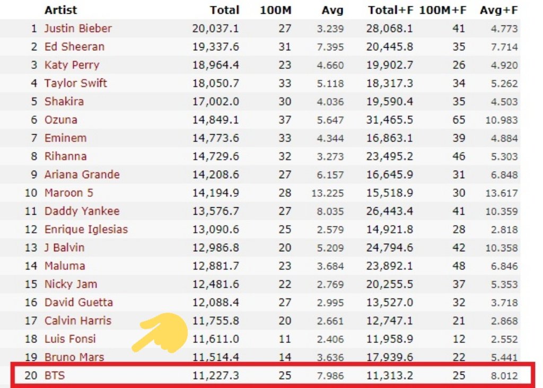Select the BTS row in the table
The height and width of the screenshot is (388, 543).
click(x=272, y=375)
